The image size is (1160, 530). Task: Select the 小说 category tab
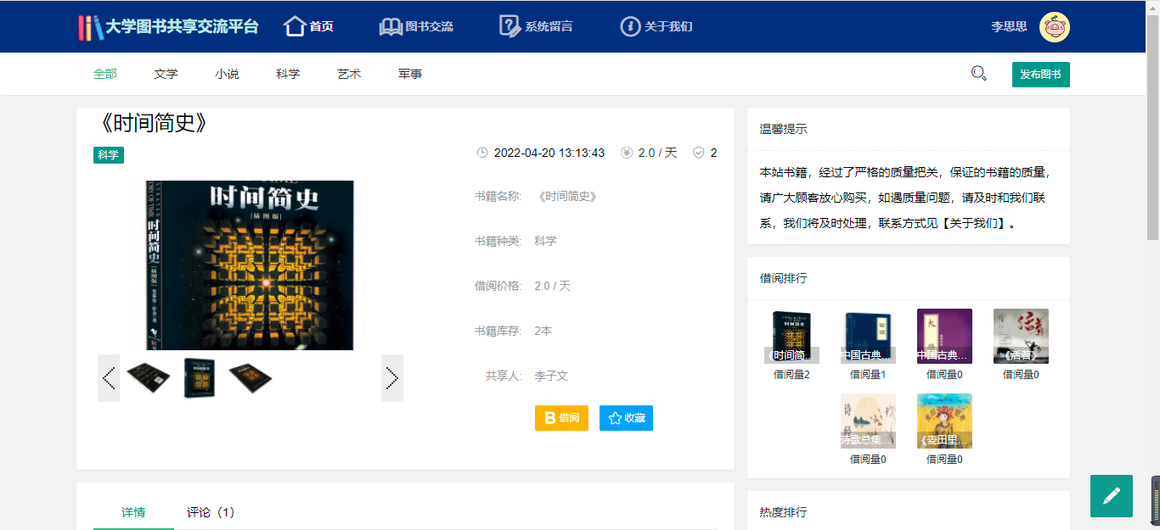click(x=227, y=74)
